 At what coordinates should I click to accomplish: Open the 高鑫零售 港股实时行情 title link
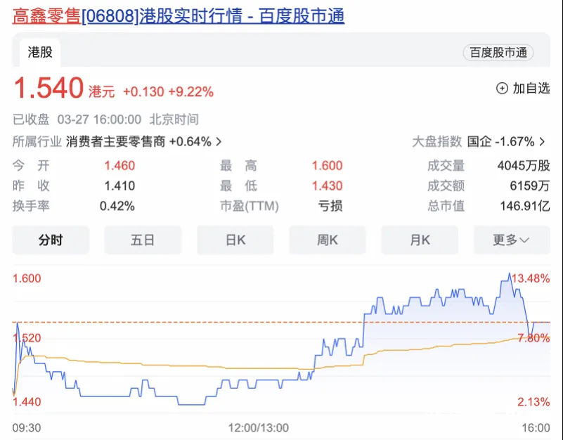179,15
